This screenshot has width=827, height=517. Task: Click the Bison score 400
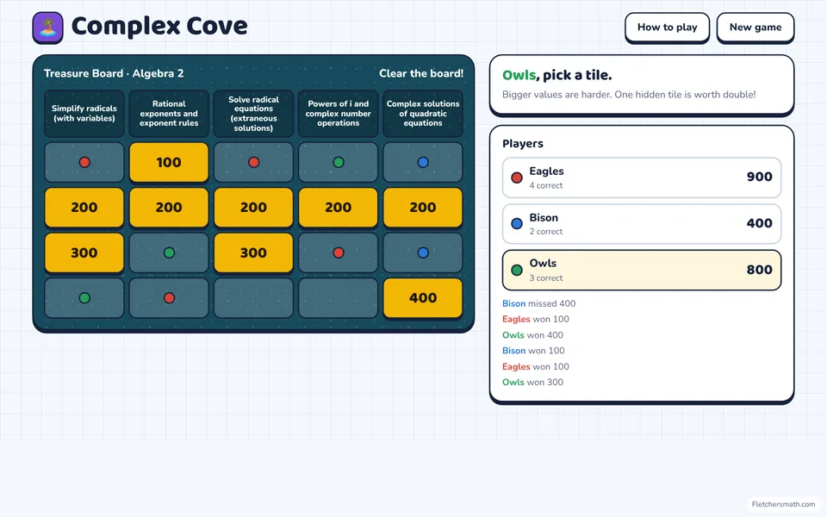tap(760, 223)
